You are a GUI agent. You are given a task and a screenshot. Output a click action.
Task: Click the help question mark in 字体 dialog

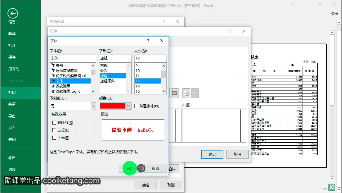point(148,41)
